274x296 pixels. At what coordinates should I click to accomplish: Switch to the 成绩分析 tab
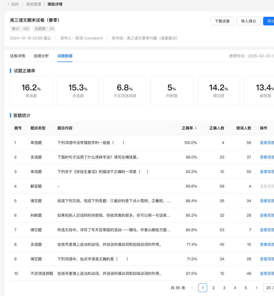pyautogui.click(x=41, y=56)
